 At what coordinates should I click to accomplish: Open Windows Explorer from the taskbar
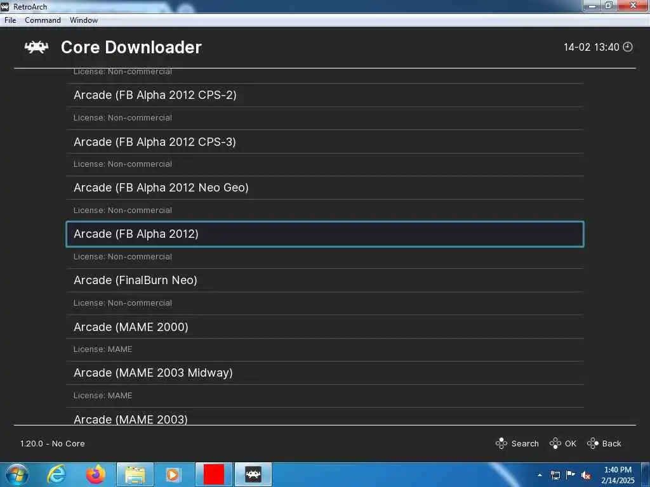pos(135,475)
